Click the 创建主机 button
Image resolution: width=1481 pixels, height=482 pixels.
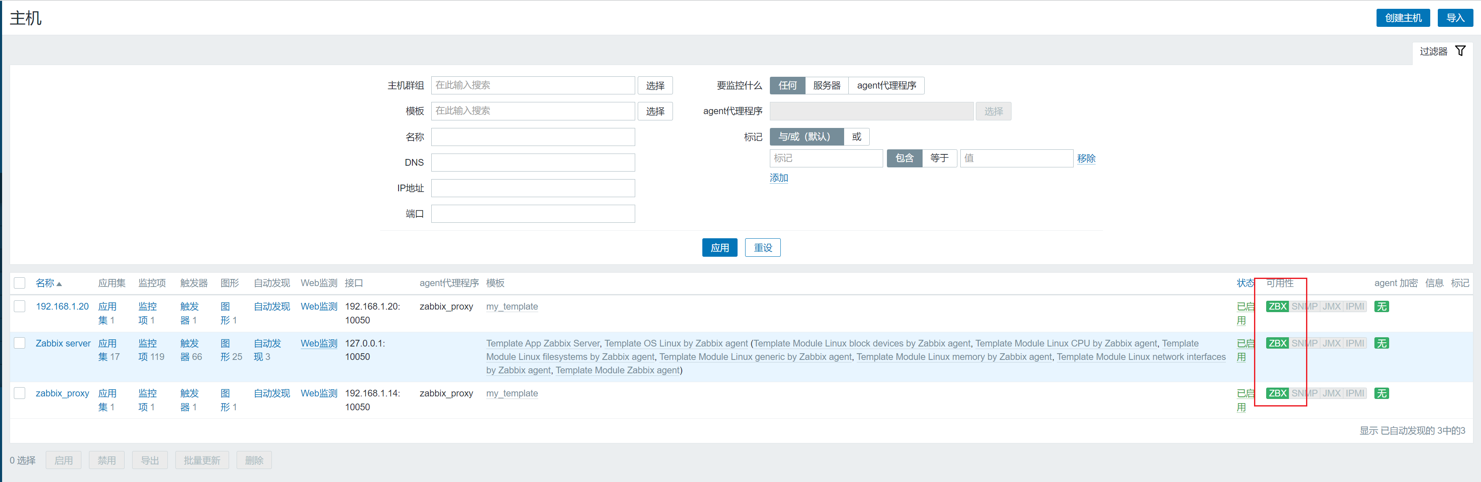(x=1403, y=18)
